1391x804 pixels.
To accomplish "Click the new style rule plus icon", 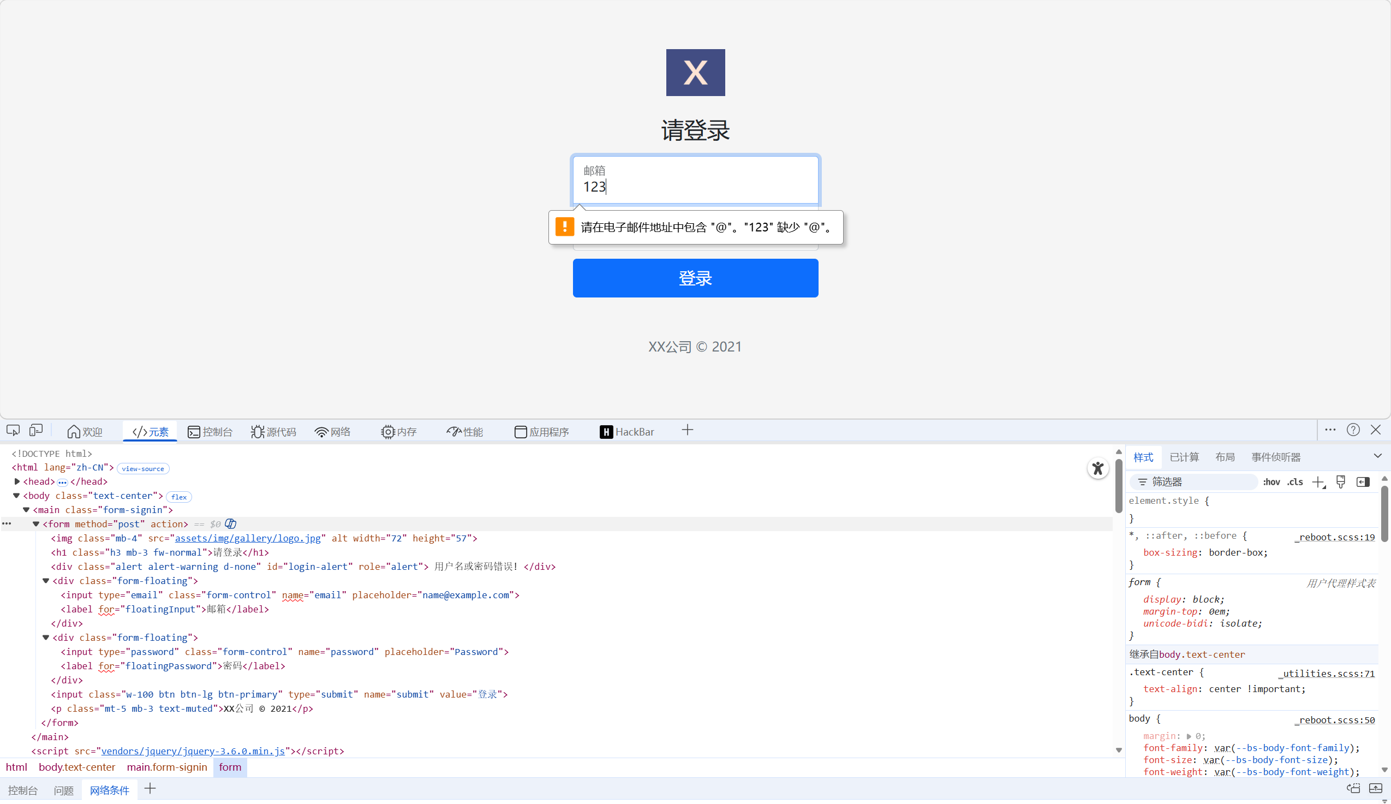I will coord(1318,482).
